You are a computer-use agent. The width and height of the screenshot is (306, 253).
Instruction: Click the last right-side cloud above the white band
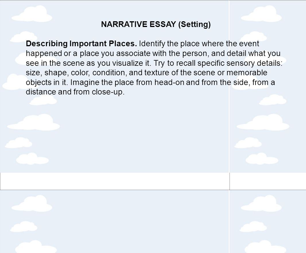point(262,159)
